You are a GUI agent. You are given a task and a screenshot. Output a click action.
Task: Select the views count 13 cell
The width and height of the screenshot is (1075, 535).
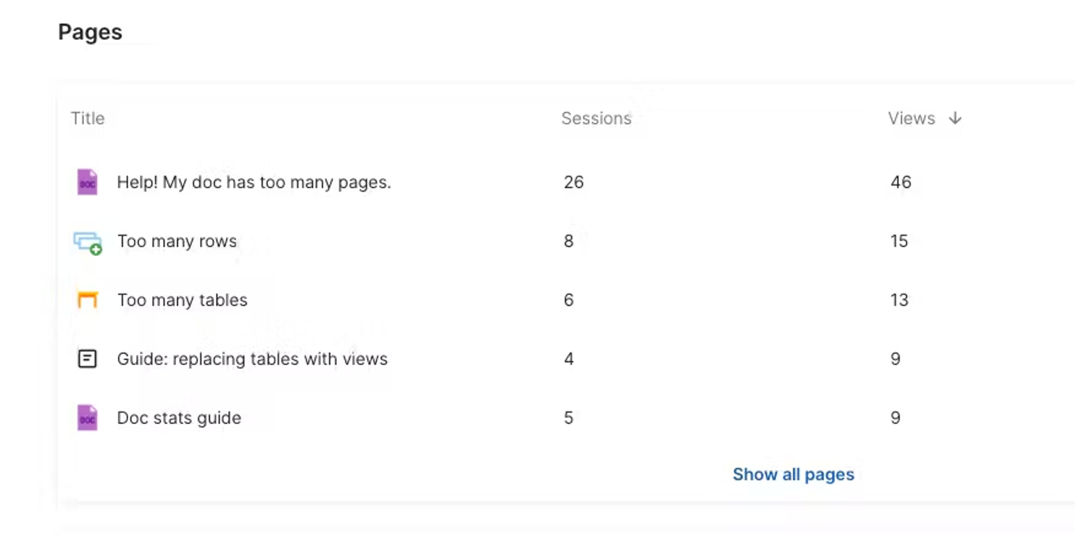coord(899,299)
